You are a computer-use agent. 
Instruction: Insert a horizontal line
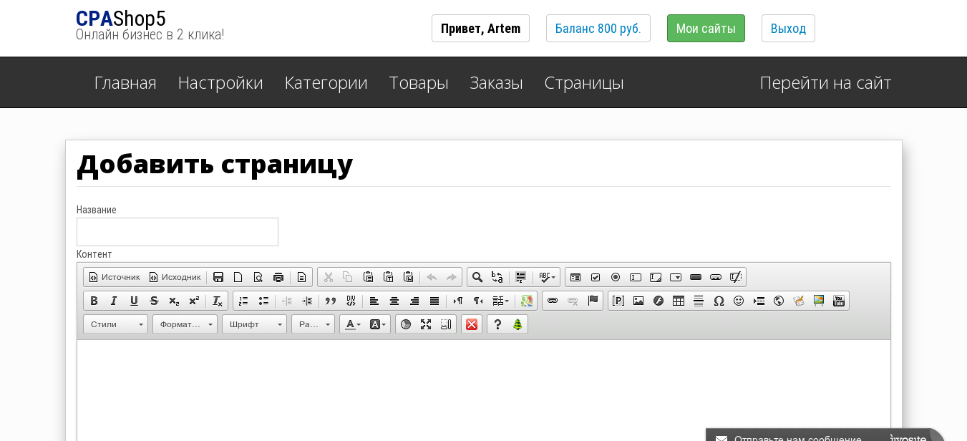[x=699, y=301]
